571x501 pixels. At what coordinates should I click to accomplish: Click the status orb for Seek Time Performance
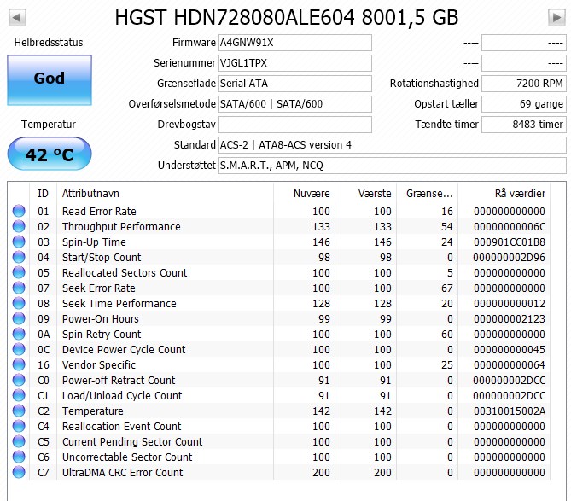coord(19,303)
